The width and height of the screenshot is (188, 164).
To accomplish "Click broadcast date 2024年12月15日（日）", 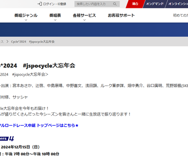I will 20,147.
